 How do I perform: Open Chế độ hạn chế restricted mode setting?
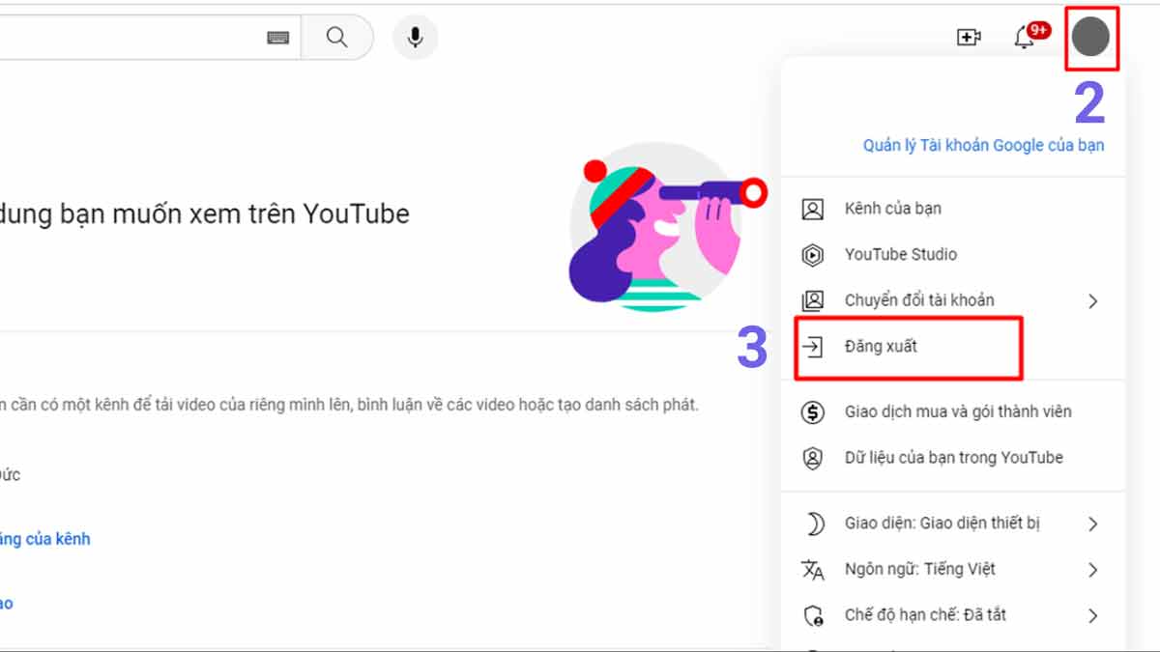(x=925, y=615)
